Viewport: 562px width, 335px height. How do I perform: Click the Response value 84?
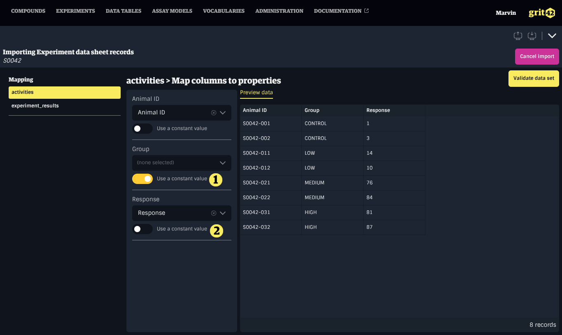pyautogui.click(x=394, y=198)
